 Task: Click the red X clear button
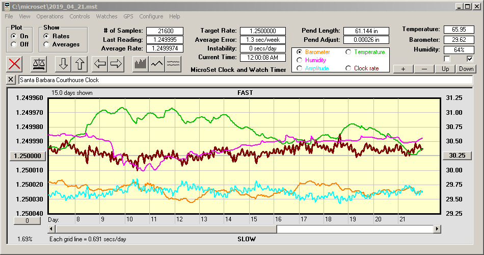(15, 64)
